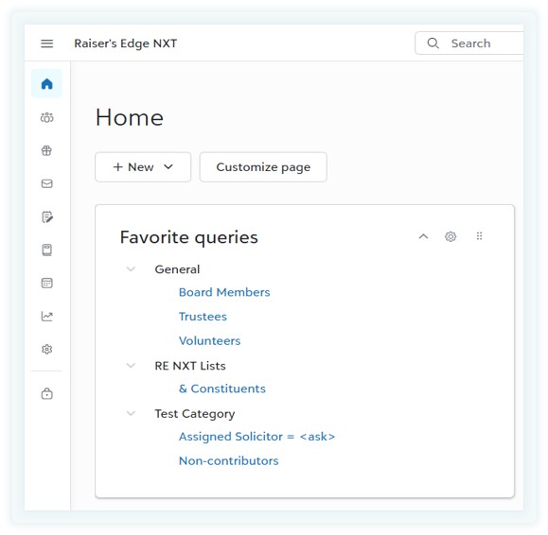Screen dimensions: 548x535
Task: Open Constituents from the sidebar icon
Action: tap(46, 117)
